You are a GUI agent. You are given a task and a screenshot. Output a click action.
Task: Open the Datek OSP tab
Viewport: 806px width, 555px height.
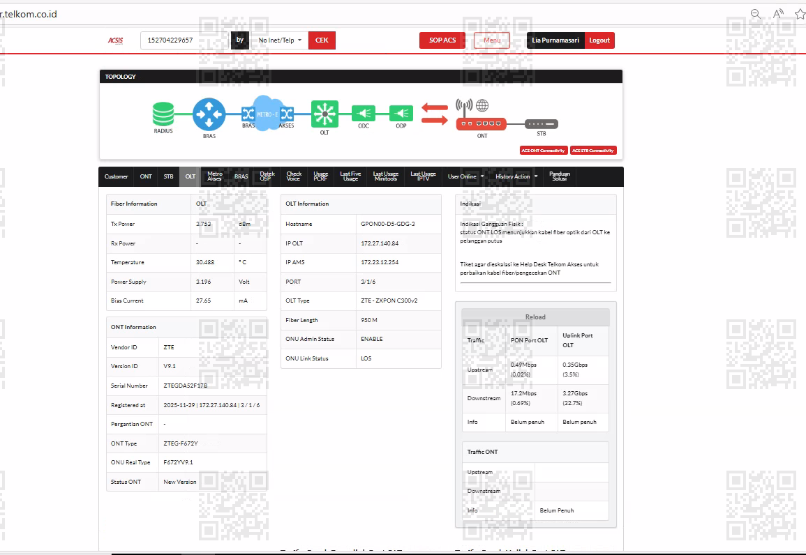tap(267, 176)
